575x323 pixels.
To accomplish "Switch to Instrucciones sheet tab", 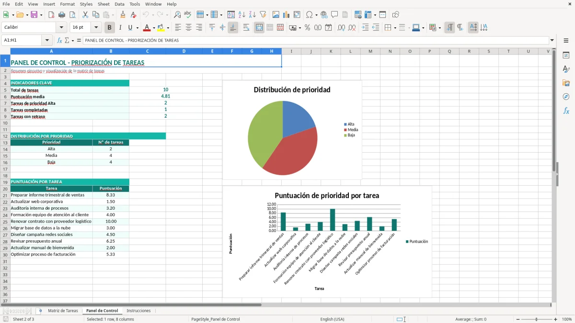I will click(138, 311).
